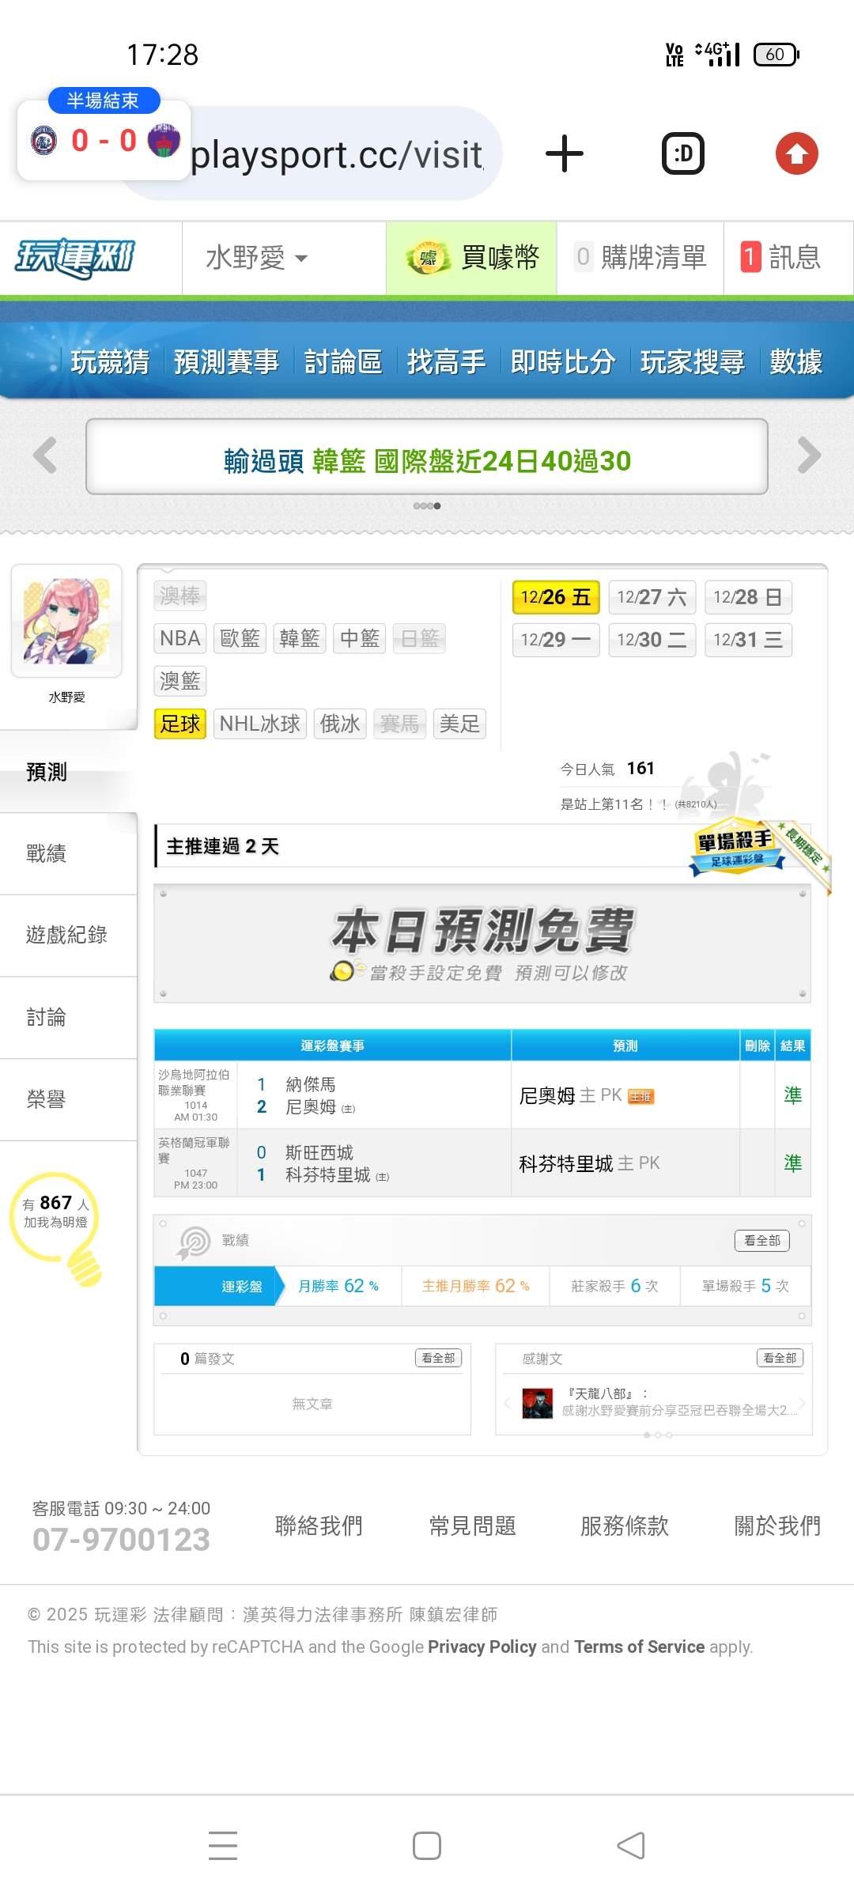This screenshot has width=854, height=1898.
Task: Open 即時比分 in the navigation bar
Action: (562, 361)
